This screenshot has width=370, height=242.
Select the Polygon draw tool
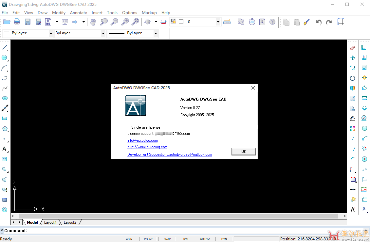(x=5, y=129)
